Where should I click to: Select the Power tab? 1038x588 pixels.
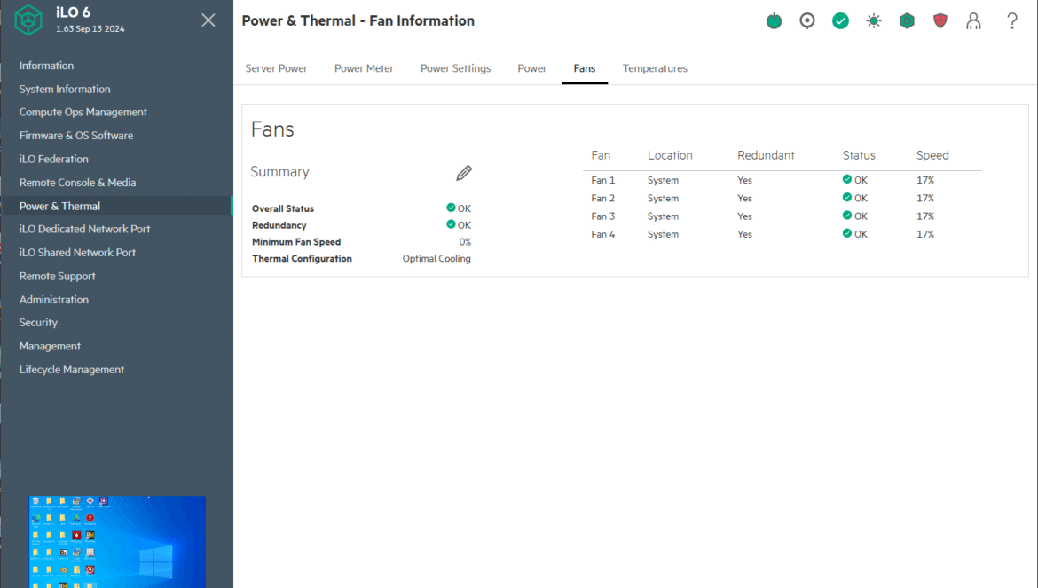click(x=532, y=68)
